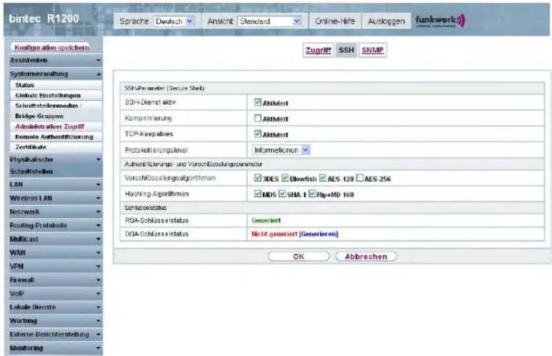This screenshot has height=356, width=552.
Task: Open the Sprache language dropdown
Action: [174, 21]
